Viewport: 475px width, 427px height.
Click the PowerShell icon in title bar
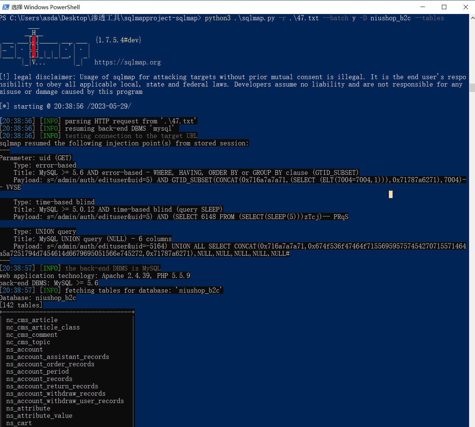click(6, 7)
